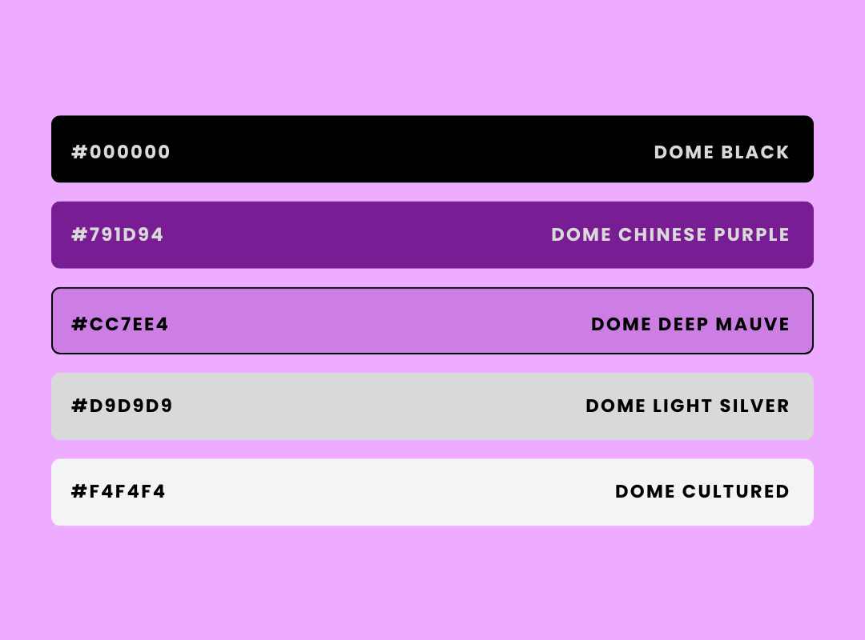The height and width of the screenshot is (640, 865).
Task: Select the #791D94 hex code
Action: pos(118,234)
